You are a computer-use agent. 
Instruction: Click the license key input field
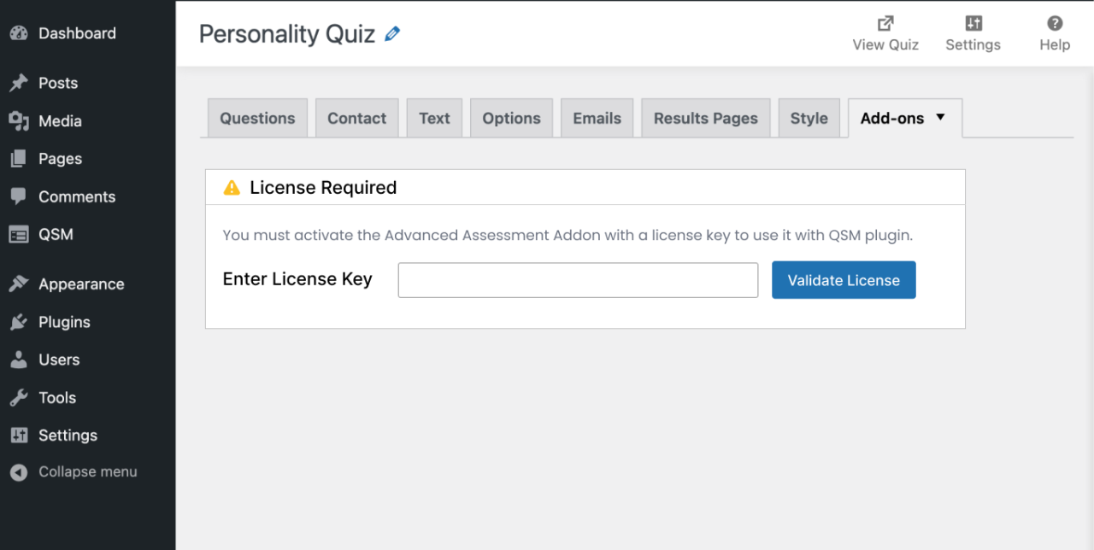click(x=578, y=279)
